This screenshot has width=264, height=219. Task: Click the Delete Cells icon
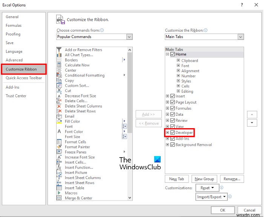[59, 101]
